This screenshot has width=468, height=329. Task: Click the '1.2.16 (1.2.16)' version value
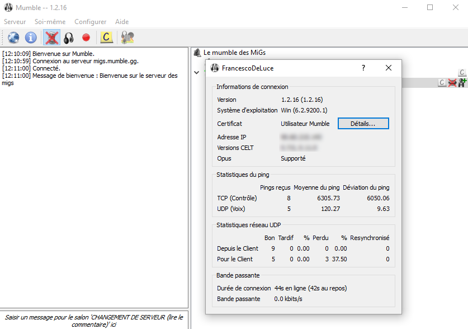[302, 100]
